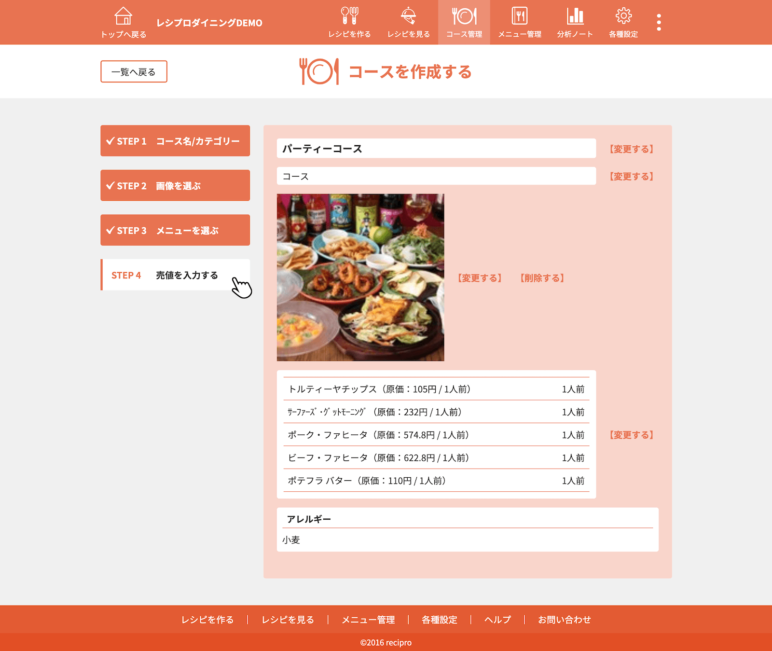Click the '一覧へ戻る' button

point(134,71)
